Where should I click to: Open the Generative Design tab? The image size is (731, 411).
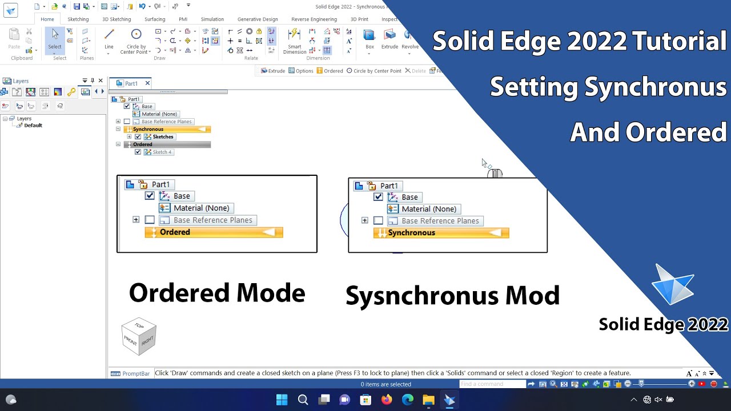pyautogui.click(x=258, y=19)
